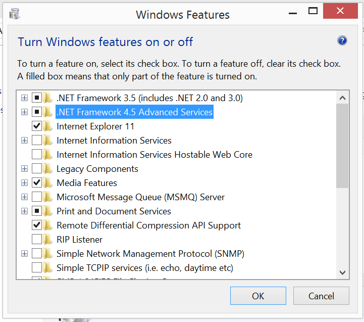
Task: Toggle the Print and Document Services checkbox
Action: pyautogui.click(x=37, y=211)
